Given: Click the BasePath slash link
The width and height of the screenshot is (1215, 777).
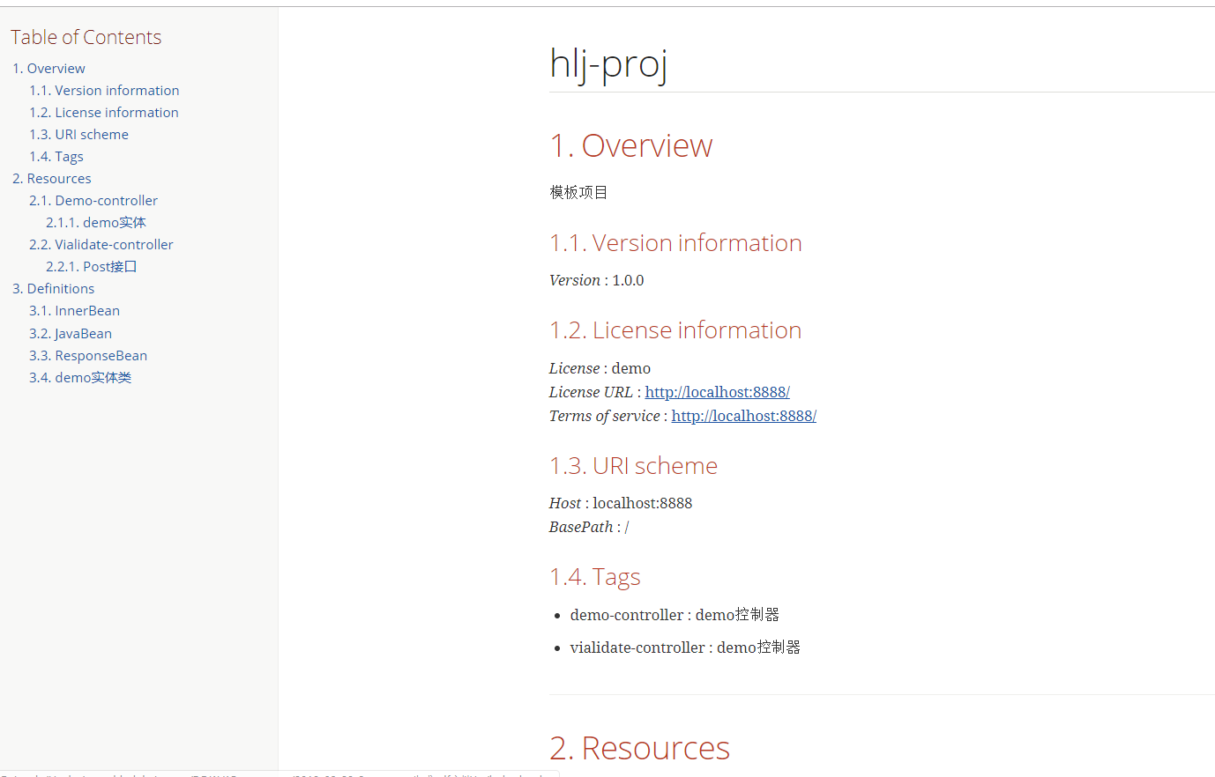Looking at the screenshot, I should point(627,527).
